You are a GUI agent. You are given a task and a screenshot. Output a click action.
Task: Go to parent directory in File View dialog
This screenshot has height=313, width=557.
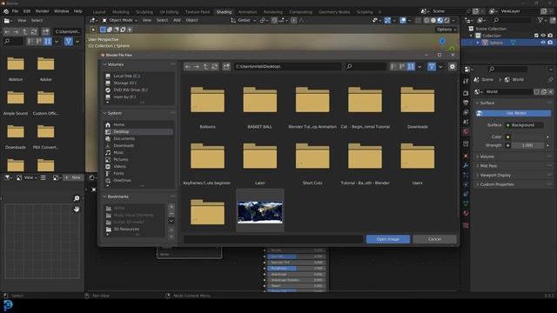(205, 66)
